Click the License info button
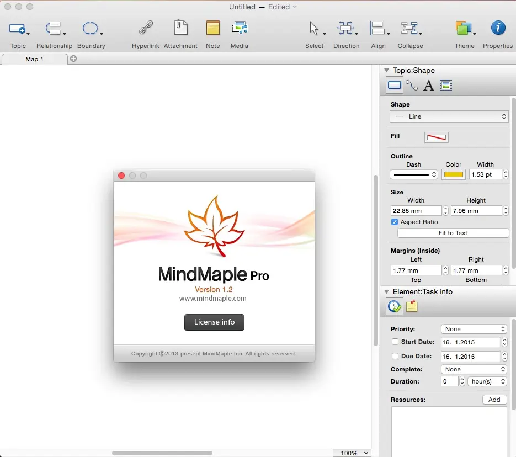This screenshot has width=516, height=457. (x=214, y=322)
